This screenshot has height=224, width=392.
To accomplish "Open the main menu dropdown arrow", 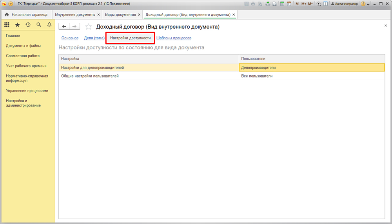I will tap(10, 4).
